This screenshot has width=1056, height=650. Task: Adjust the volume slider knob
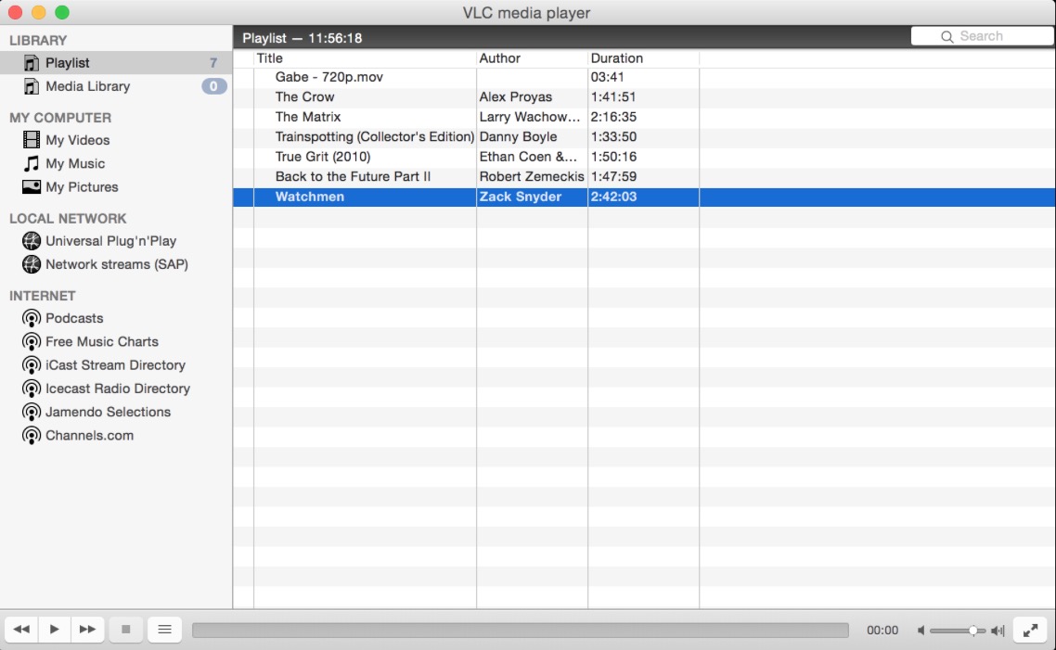[x=972, y=631]
